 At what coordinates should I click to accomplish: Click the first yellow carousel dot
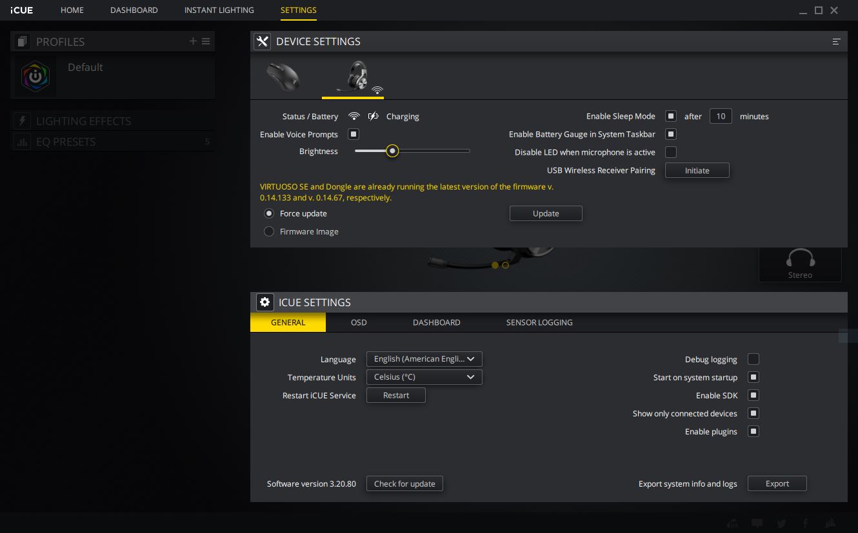point(495,265)
